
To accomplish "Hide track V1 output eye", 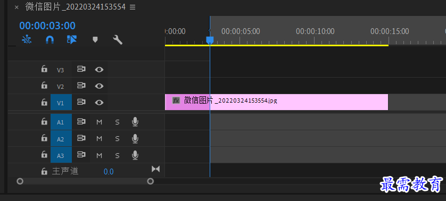I will click(x=99, y=102).
